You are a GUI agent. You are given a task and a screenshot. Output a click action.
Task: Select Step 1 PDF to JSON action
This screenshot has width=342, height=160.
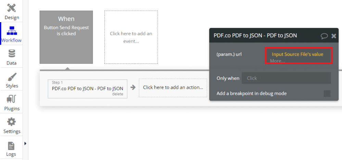pyautogui.click(x=87, y=88)
